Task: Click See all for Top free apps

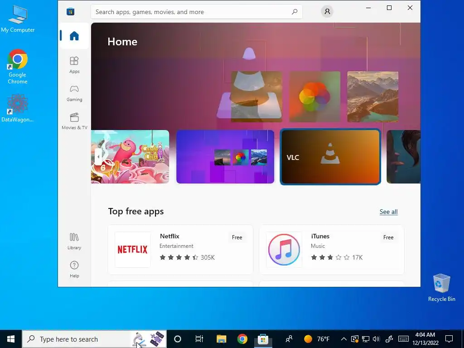Action: click(388, 212)
